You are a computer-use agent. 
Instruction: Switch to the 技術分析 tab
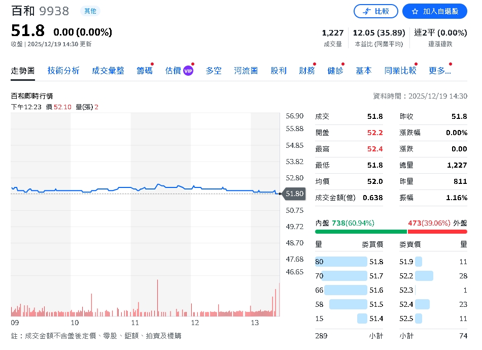63,71
